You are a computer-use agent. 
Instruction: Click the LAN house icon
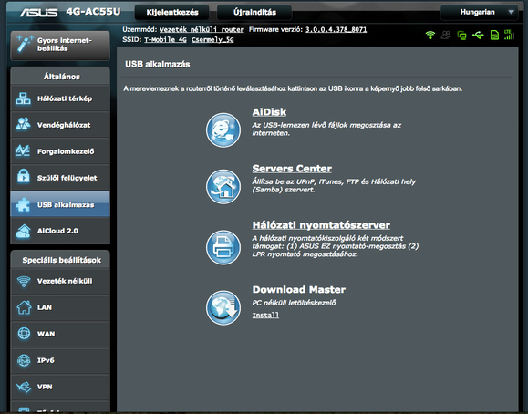(x=24, y=307)
